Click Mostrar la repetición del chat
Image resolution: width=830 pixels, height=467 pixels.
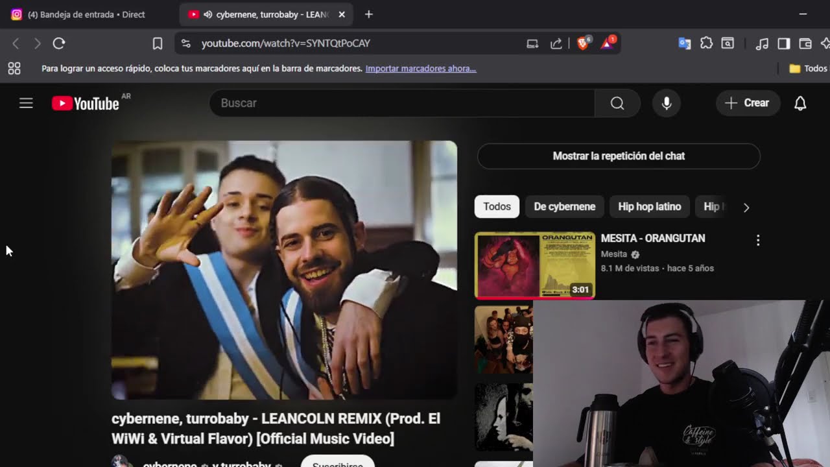pos(619,156)
